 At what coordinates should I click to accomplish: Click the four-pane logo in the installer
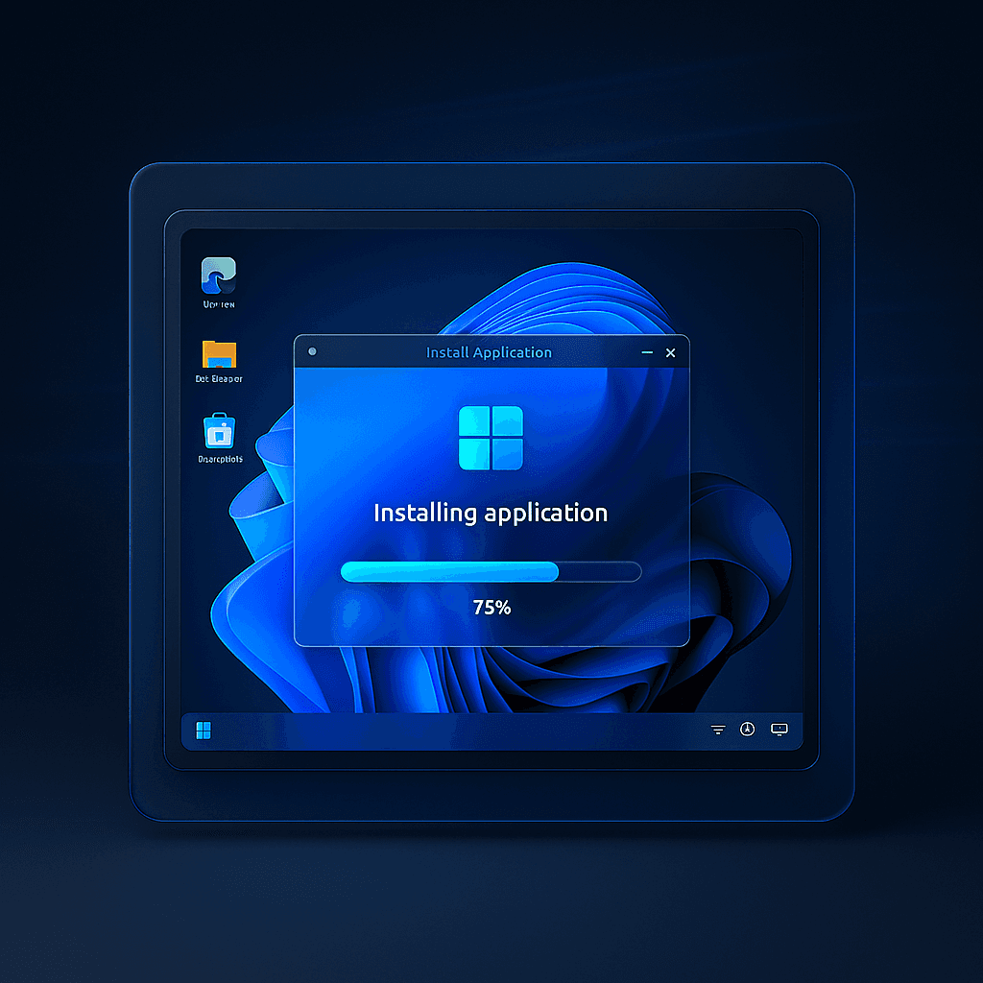491,438
